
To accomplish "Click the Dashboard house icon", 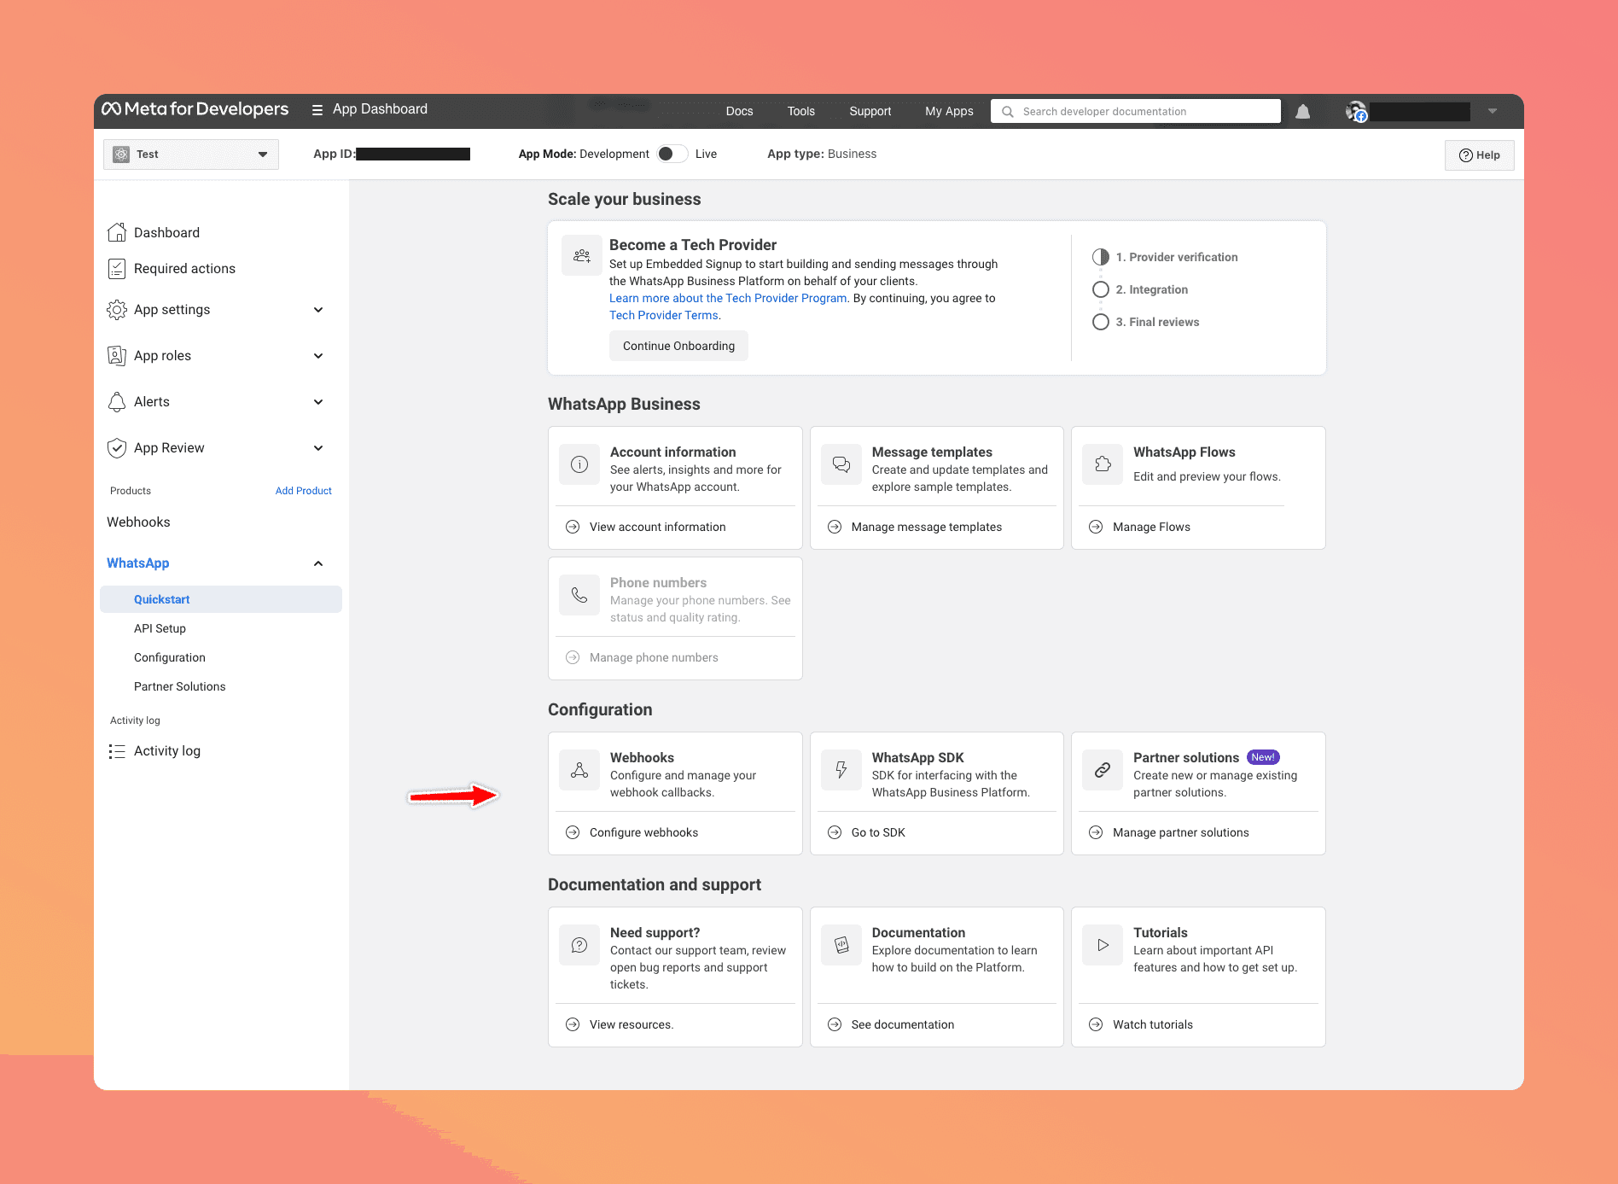I will click(x=117, y=232).
